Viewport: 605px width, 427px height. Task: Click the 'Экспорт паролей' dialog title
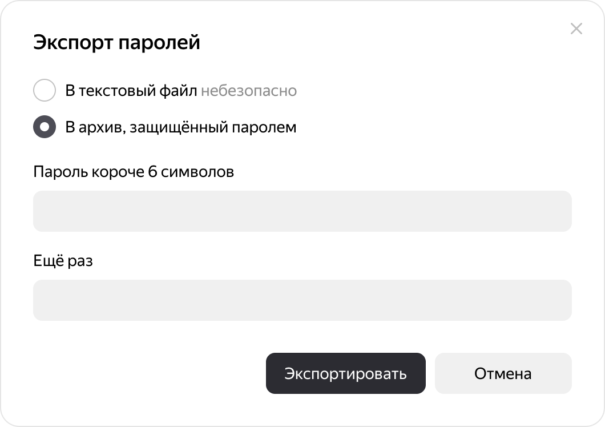coord(116,42)
